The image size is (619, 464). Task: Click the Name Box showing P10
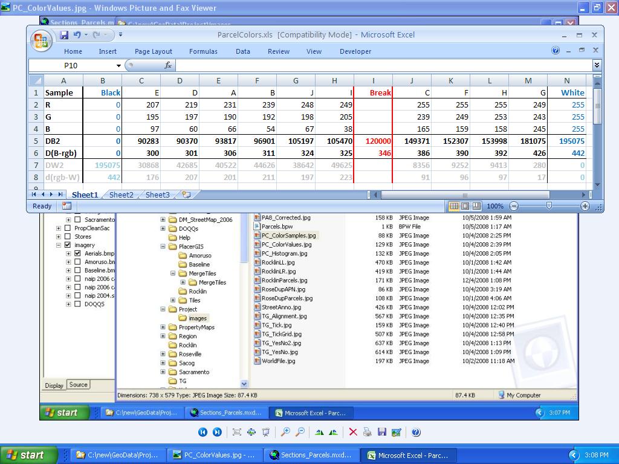71,65
